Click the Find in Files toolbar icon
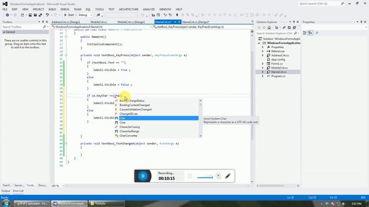Viewport: 369px width, 207px height. pyautogui.click(x=98, y=15)
